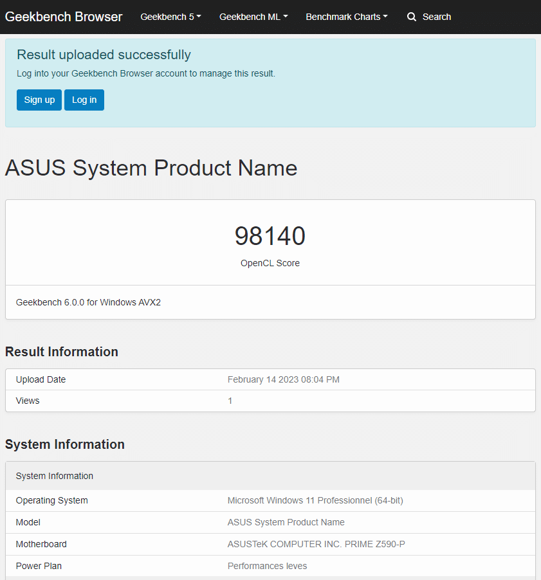Click the Views row label
Image resolution: width=541 pixels, height=580 pixels.
point(28,401)
